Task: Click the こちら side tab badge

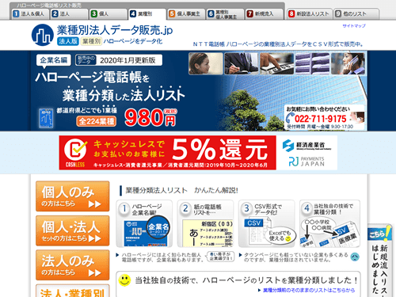Action: 379,234
